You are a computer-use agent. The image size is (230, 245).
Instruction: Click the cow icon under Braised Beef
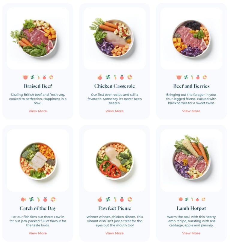click(25, 77)
